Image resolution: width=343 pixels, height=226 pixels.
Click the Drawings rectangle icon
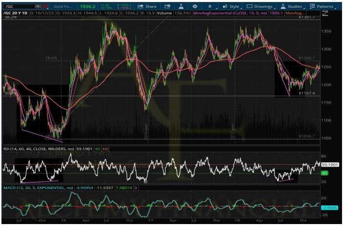(249, 6)
